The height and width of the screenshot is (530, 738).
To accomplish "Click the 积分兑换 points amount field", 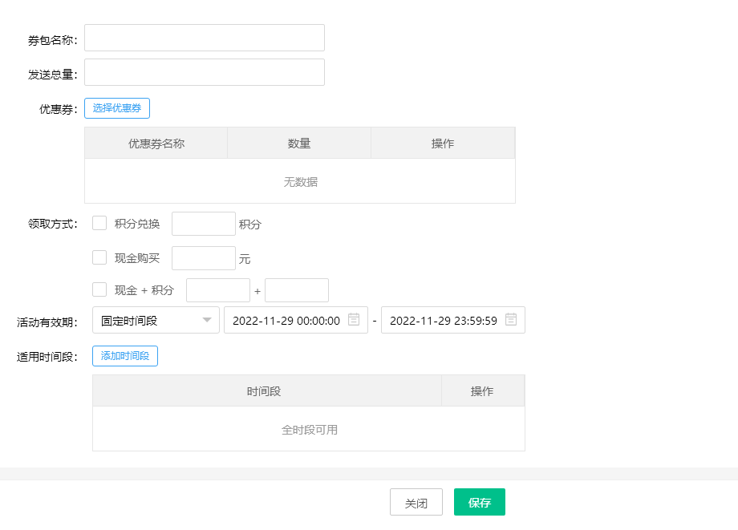I will pyautogui.click(x=203, y=224).
